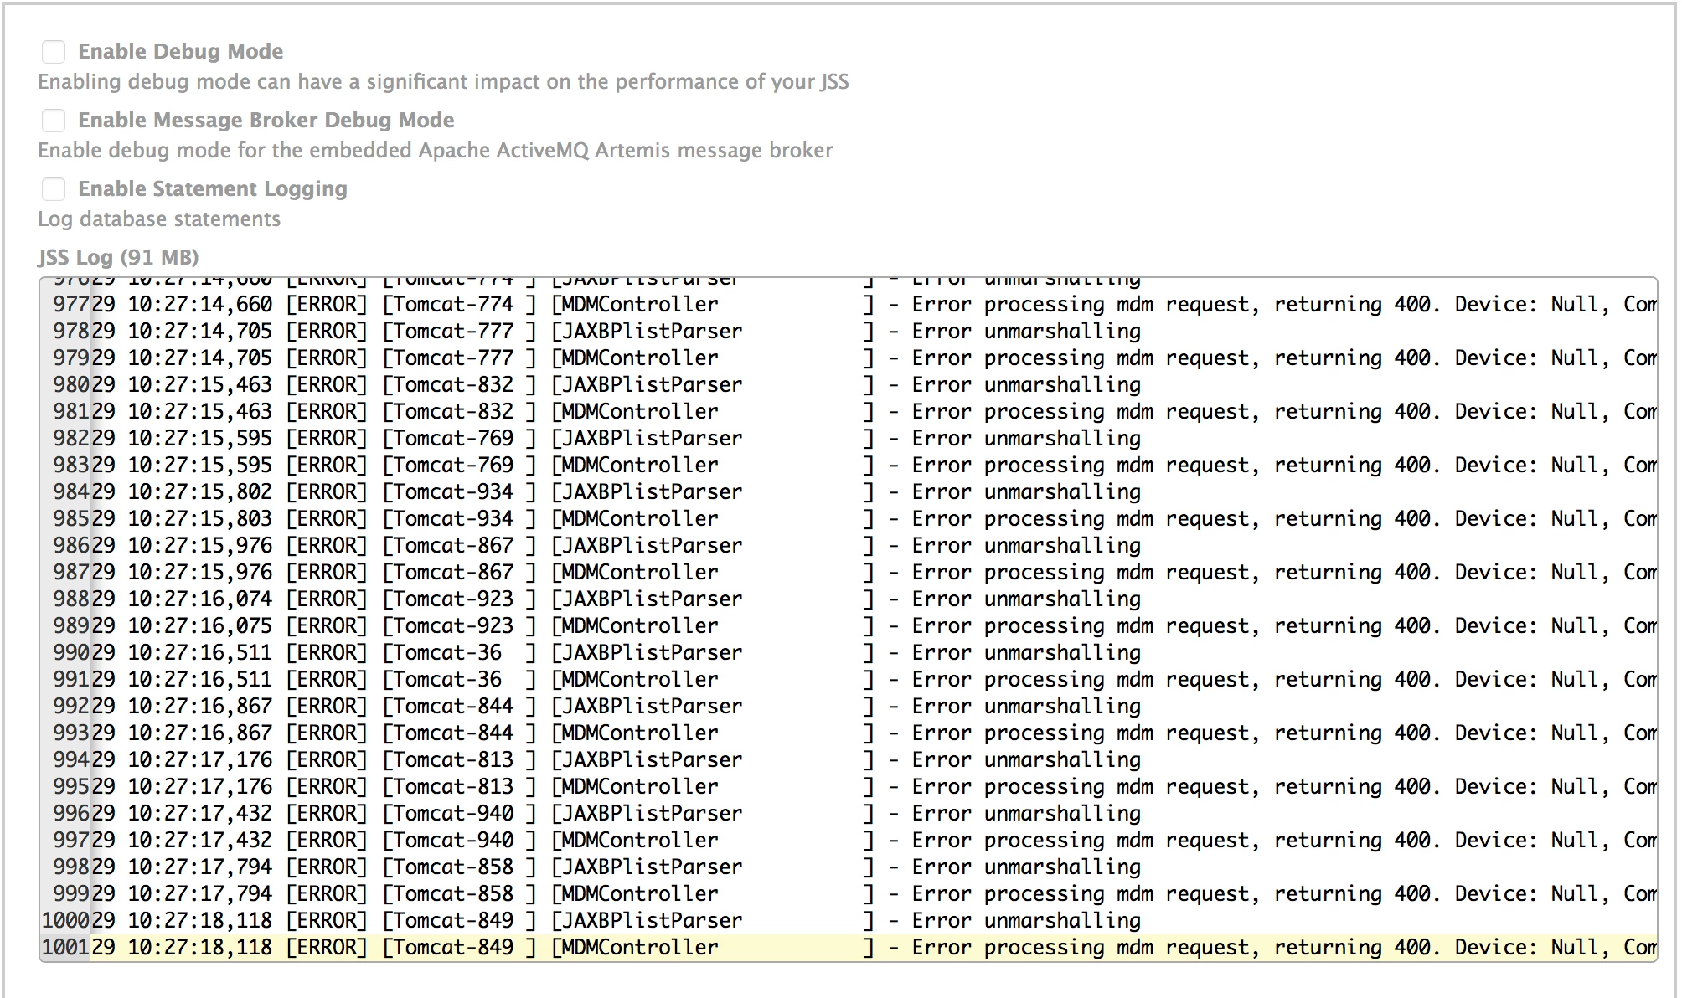Click the JSS Log (91 MB) heading
Viewport: 1682px width, 998px height.
click(118, 257)
